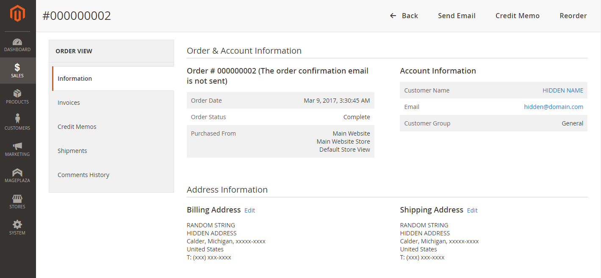Click the Order Status value Complete

357,117
